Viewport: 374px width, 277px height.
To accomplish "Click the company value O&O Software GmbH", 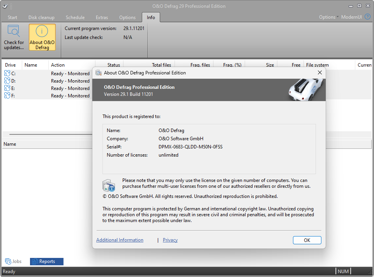I will pyautogui.click(x=181, y=139).
